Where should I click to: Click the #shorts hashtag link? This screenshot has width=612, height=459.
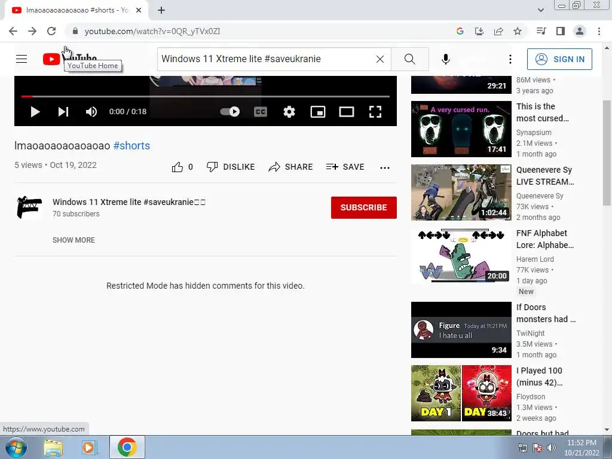coord(131,146)
